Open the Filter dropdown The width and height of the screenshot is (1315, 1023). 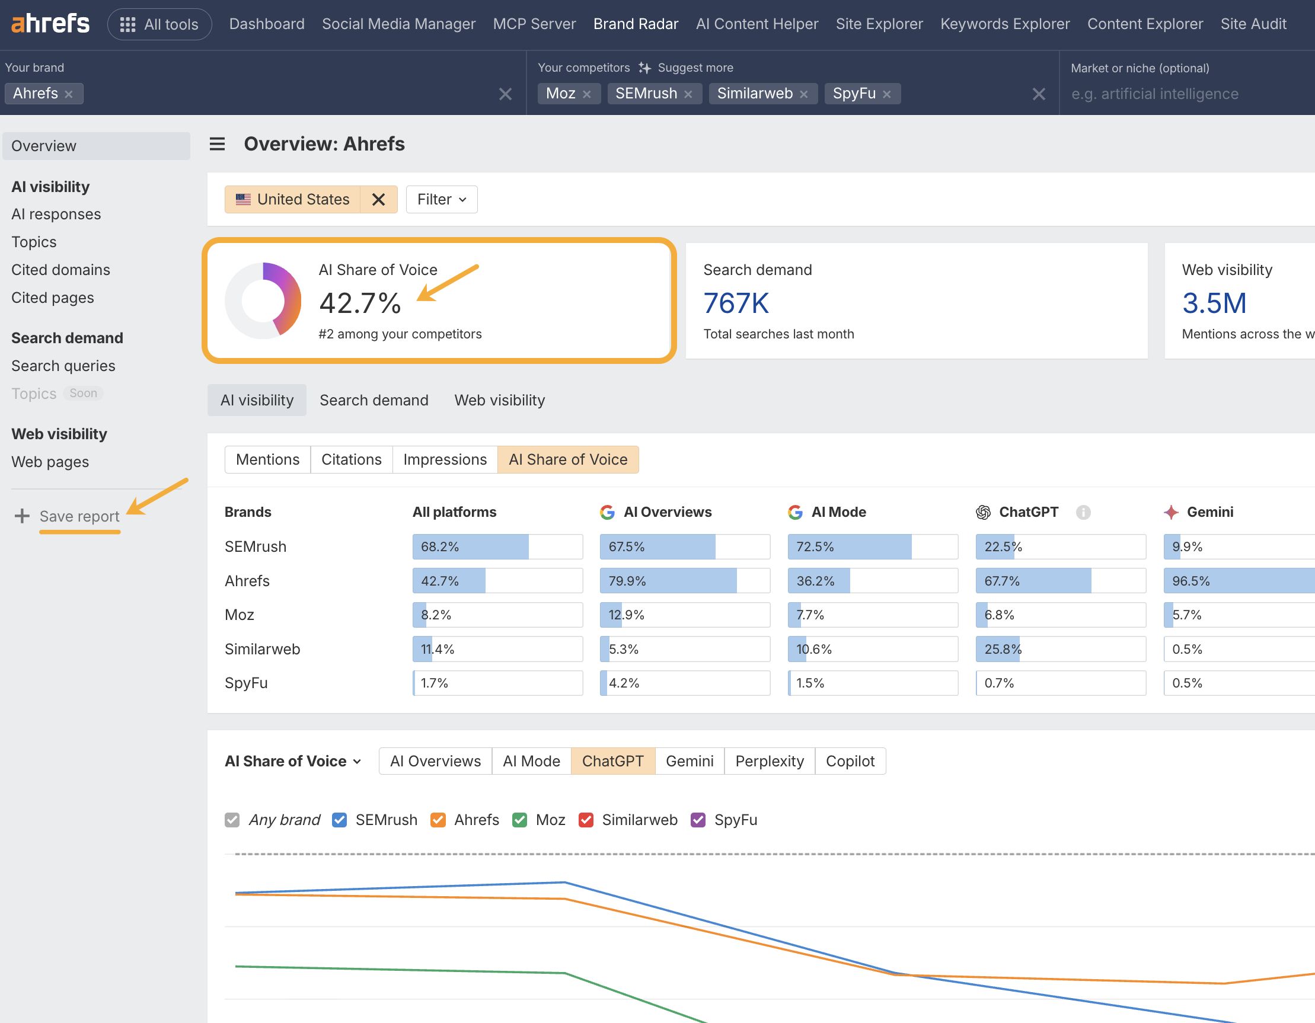[x=441, y=199]
